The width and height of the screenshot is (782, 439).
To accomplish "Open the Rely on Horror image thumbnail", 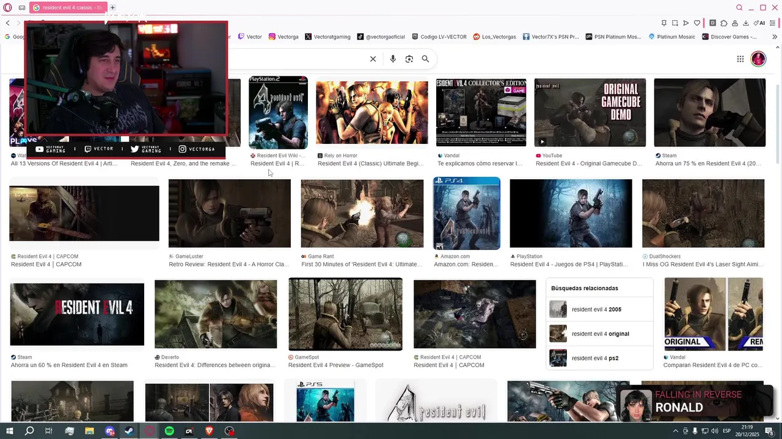I will click(372, 112).
